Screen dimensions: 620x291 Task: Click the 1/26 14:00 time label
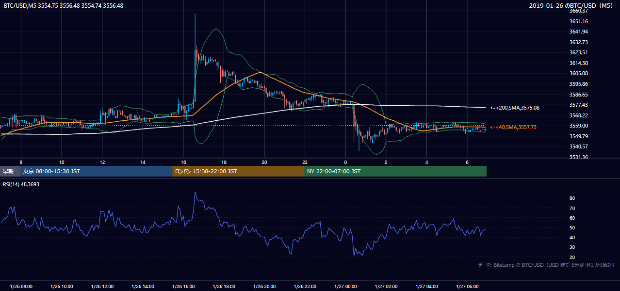(143, 286)
